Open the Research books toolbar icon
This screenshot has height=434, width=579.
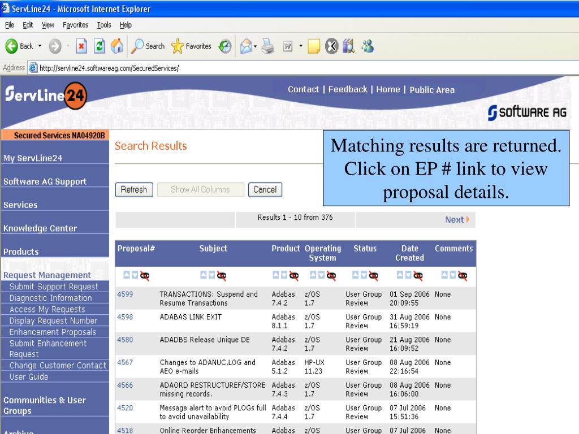click(349, 46)
